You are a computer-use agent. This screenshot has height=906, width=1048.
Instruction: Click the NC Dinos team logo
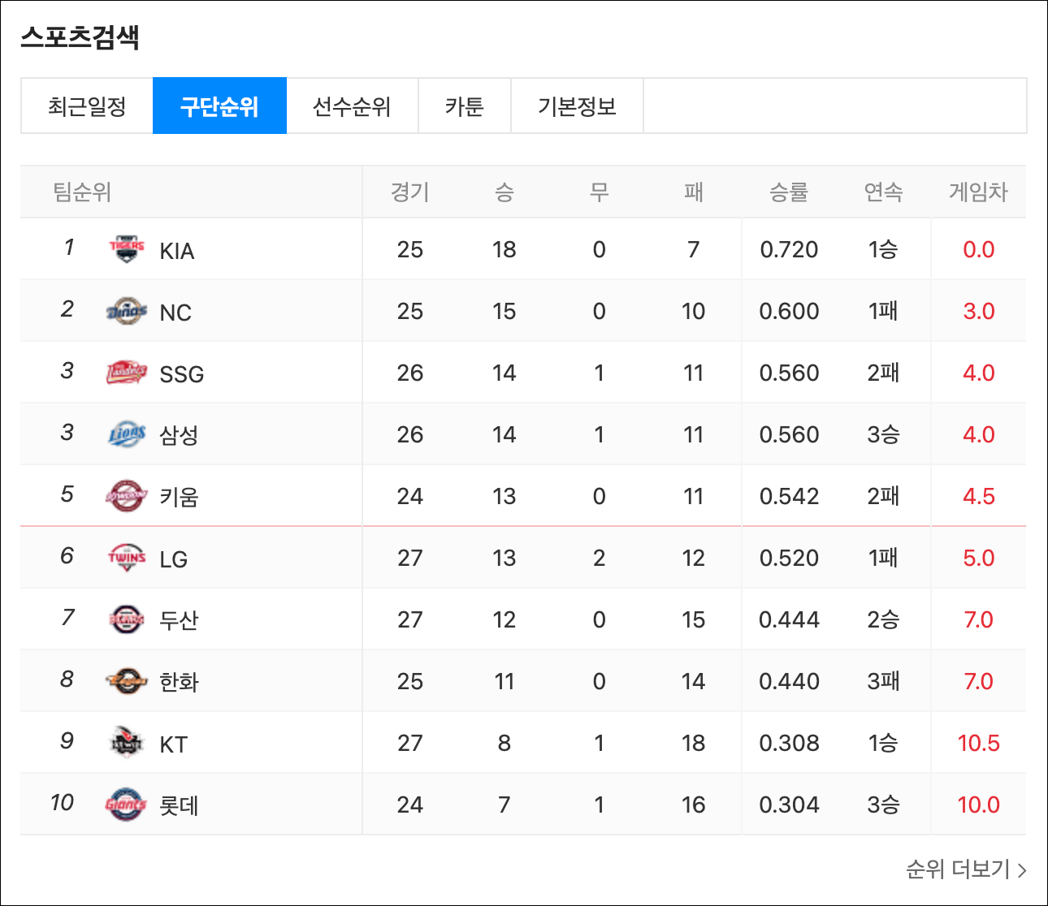point(127,311)
